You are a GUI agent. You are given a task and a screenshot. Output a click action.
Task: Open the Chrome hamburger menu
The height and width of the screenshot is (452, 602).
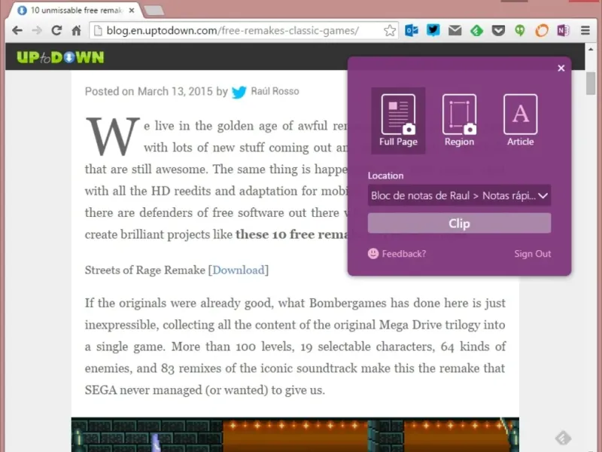click(x=585, y=30)
